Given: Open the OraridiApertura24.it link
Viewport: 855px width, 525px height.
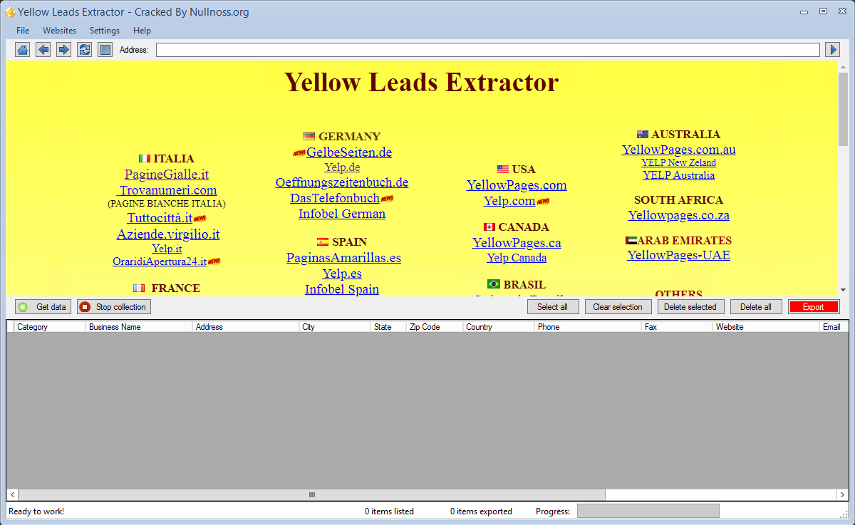Looking at the screenshot, I should (160, 261).
